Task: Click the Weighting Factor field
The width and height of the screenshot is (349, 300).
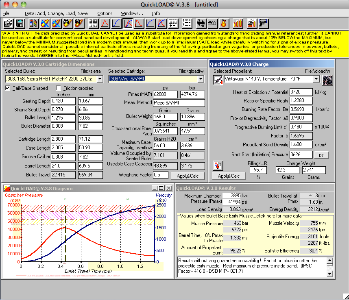Action: tap(161, 175)
